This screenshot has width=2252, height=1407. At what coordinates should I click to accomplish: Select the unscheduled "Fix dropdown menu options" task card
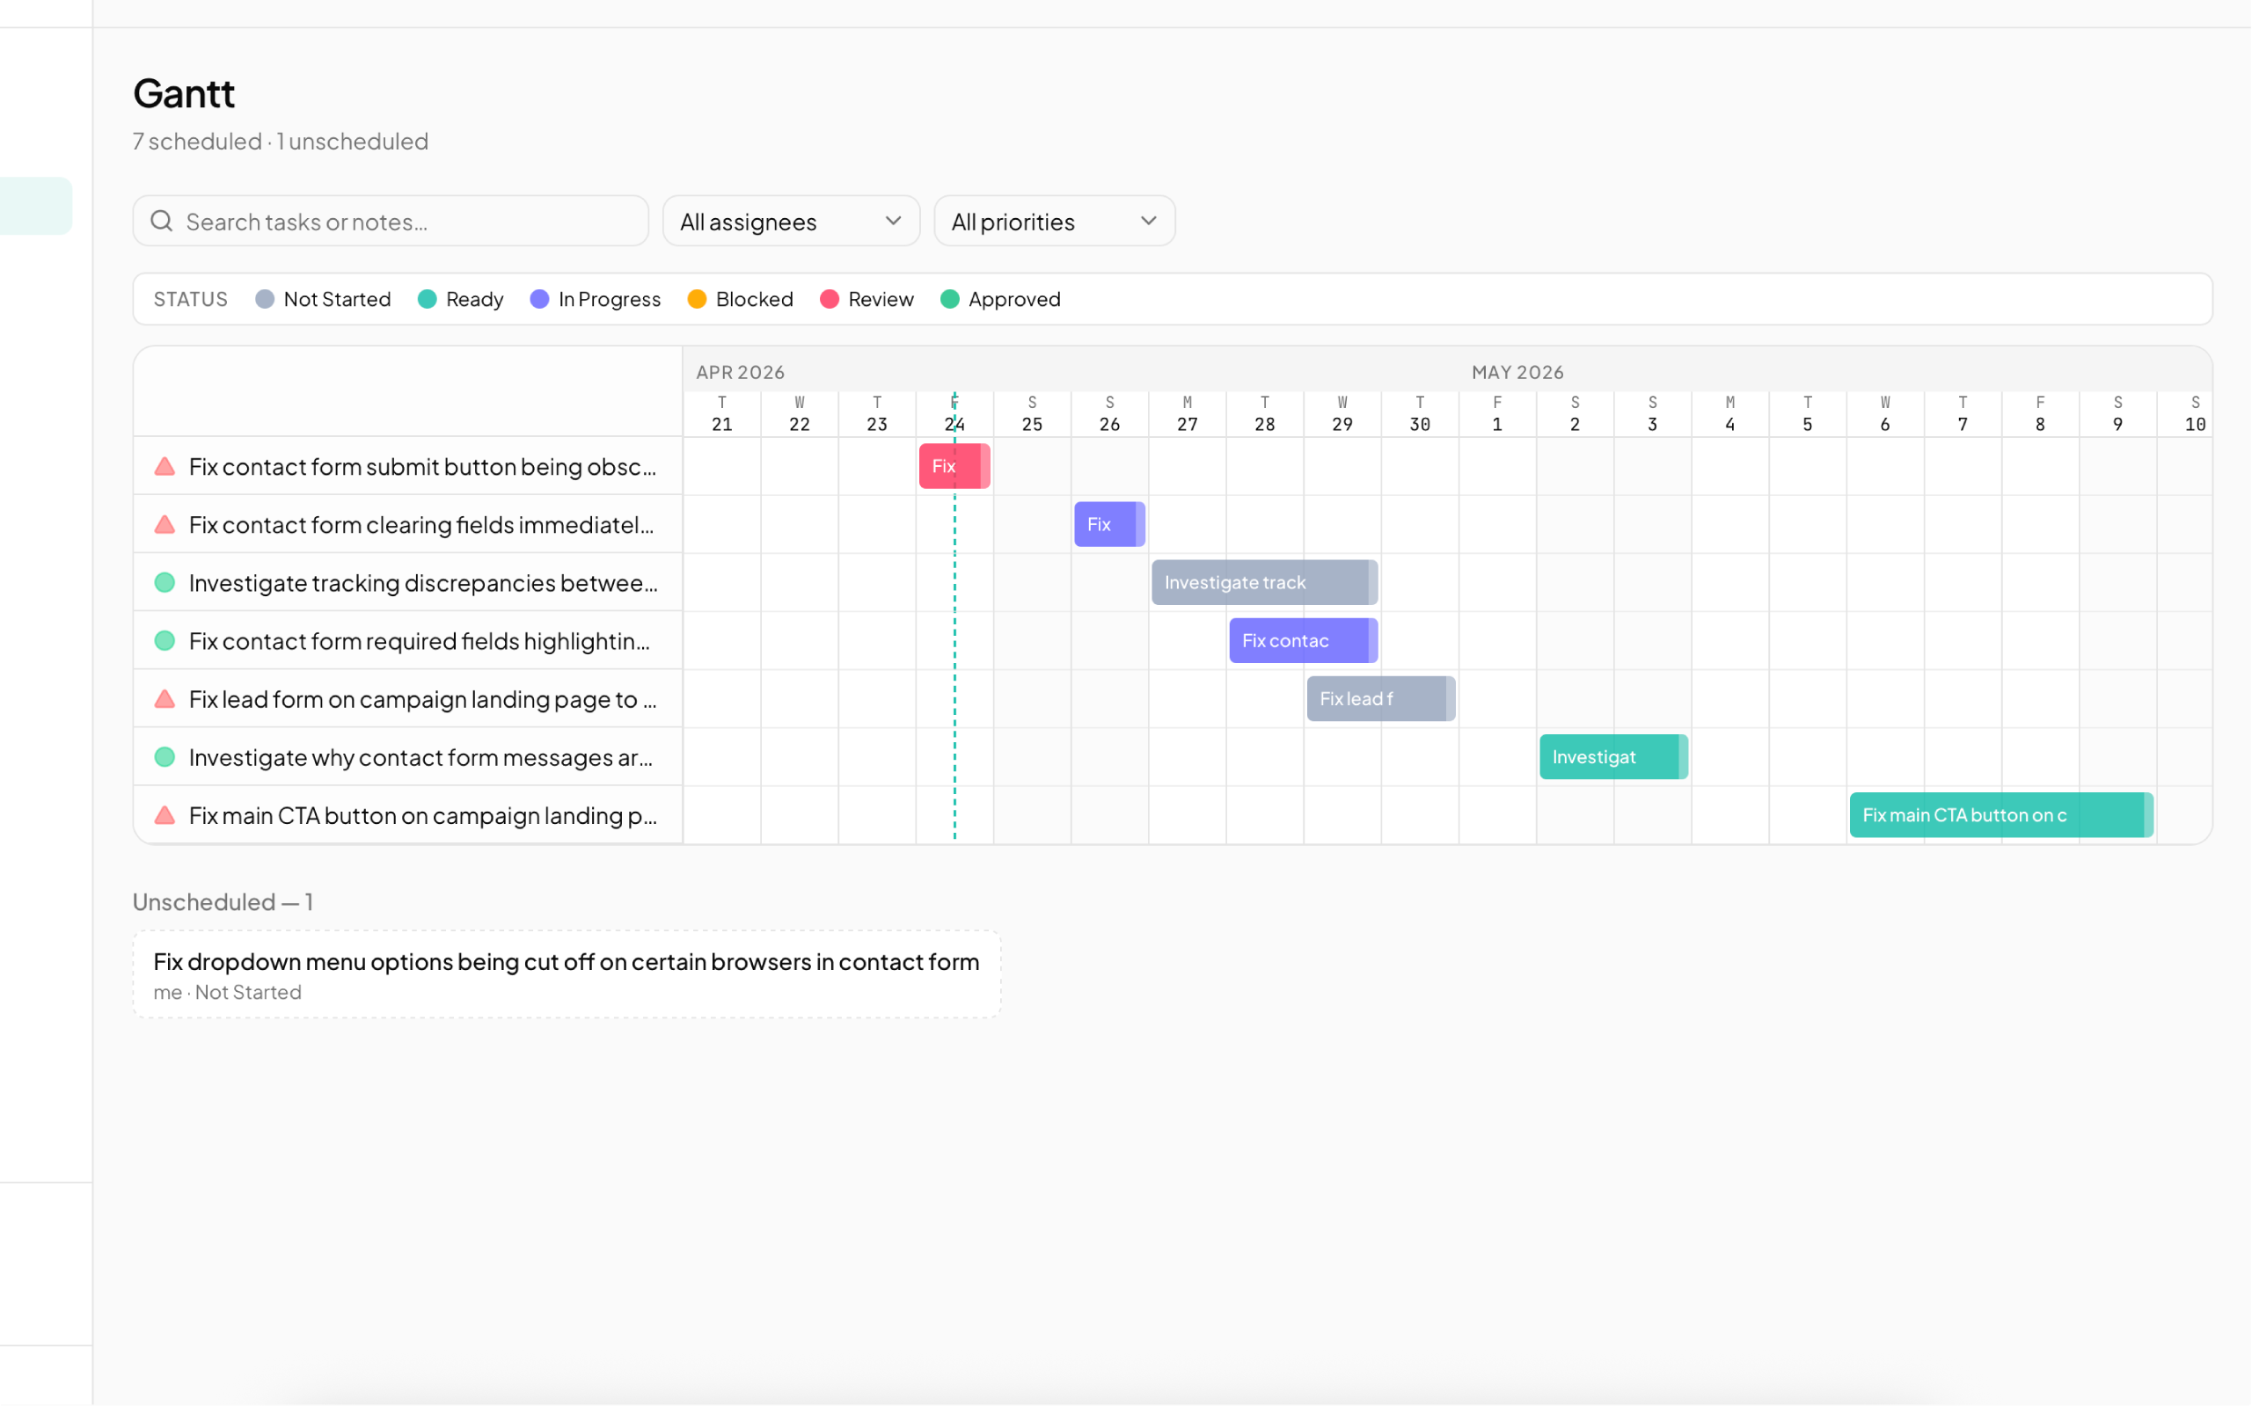click(x=567, y=973)
